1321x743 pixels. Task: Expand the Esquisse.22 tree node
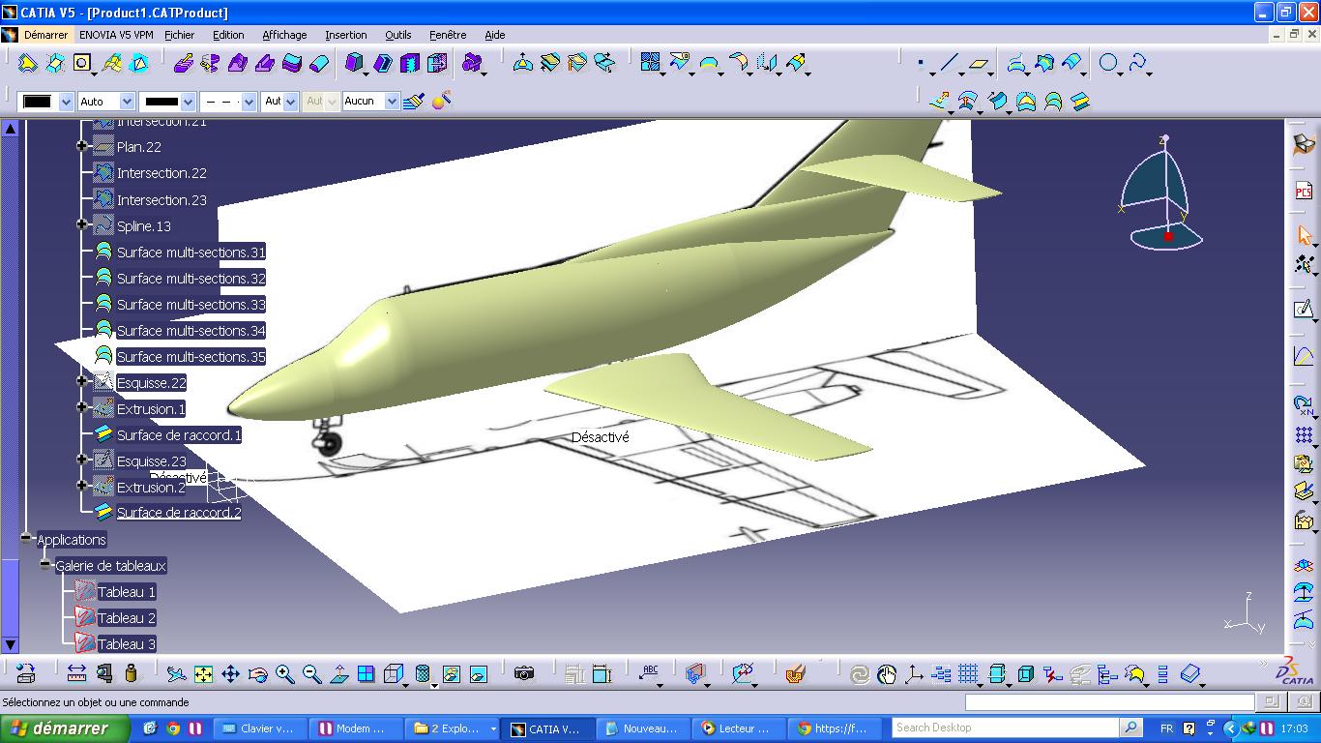[82, 381]
